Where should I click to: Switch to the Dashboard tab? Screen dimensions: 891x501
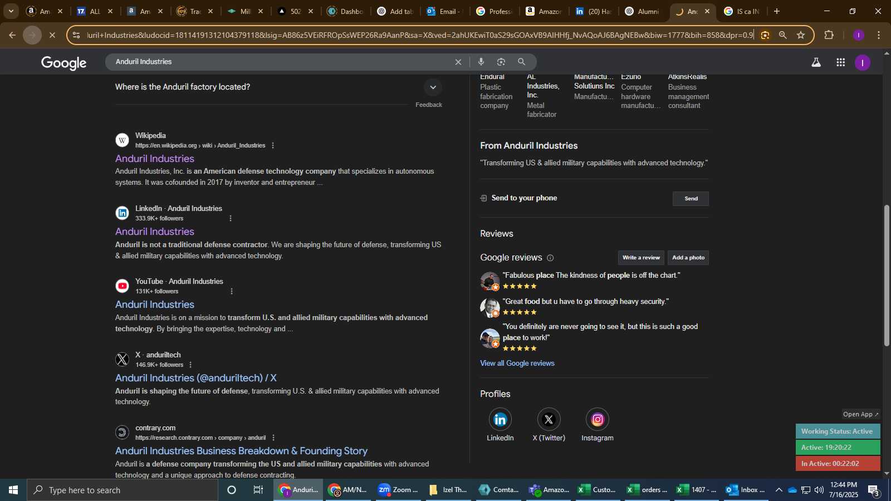(x=345, y=11)
